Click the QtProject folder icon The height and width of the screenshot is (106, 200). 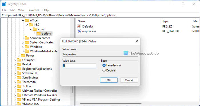(19, 60)
